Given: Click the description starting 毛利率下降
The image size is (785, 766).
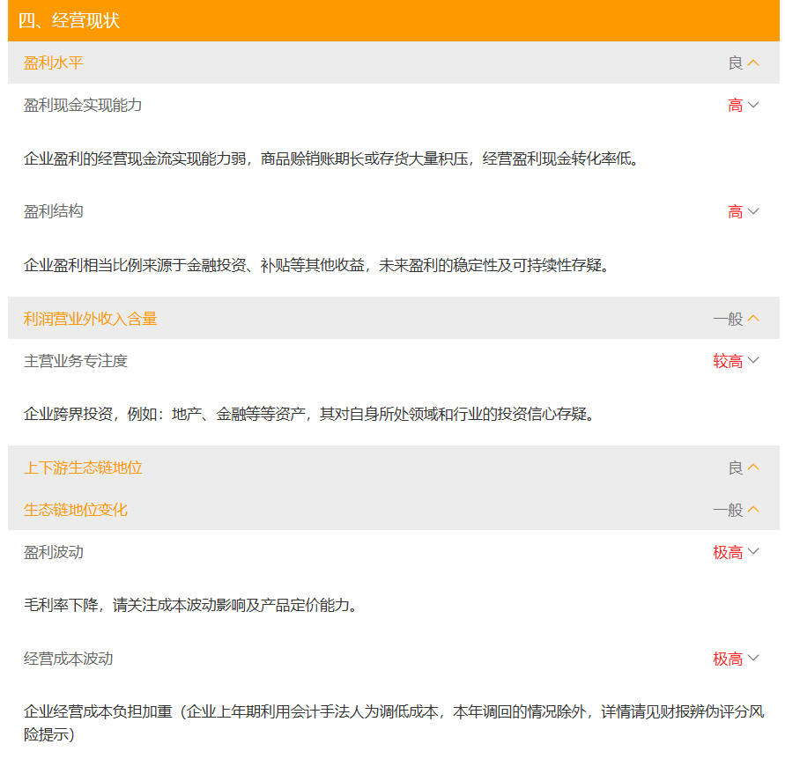Looking at the screenshot, I should [190, 605].
